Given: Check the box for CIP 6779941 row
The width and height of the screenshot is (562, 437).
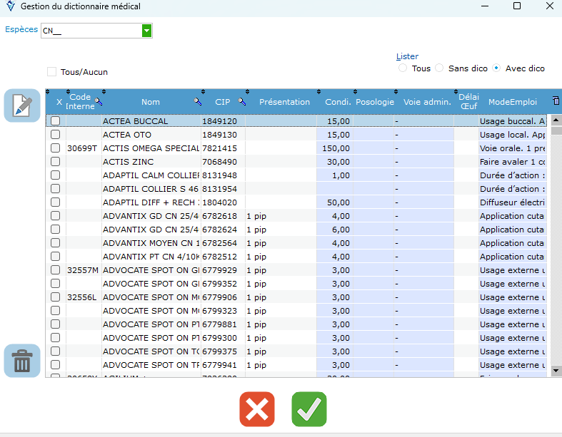Looking at the screenshot, I should coord(55,365).
